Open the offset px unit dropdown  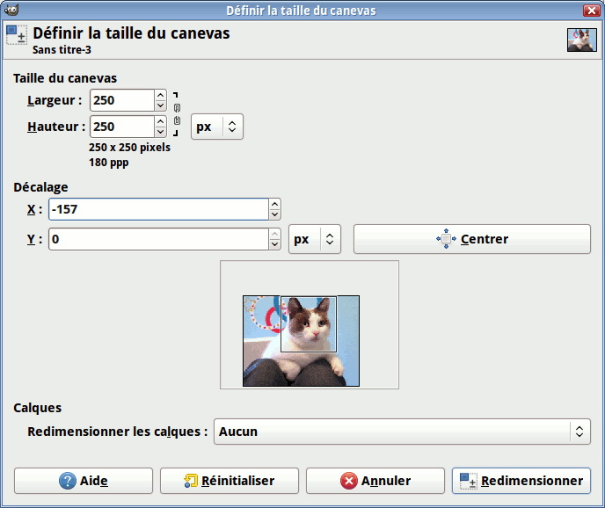314,239
